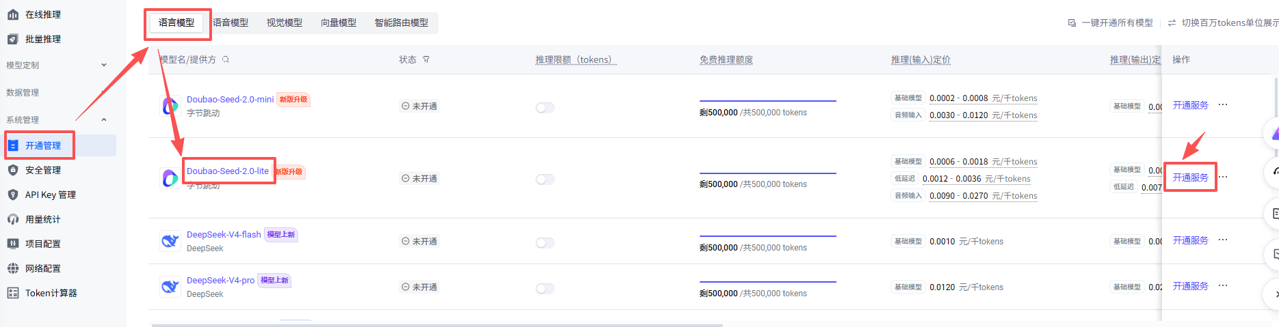This screenshot has width=1279, height=327.
Task: Click the DeepSeek-V4-flash free quota progress bar
Action: (767, 236)
